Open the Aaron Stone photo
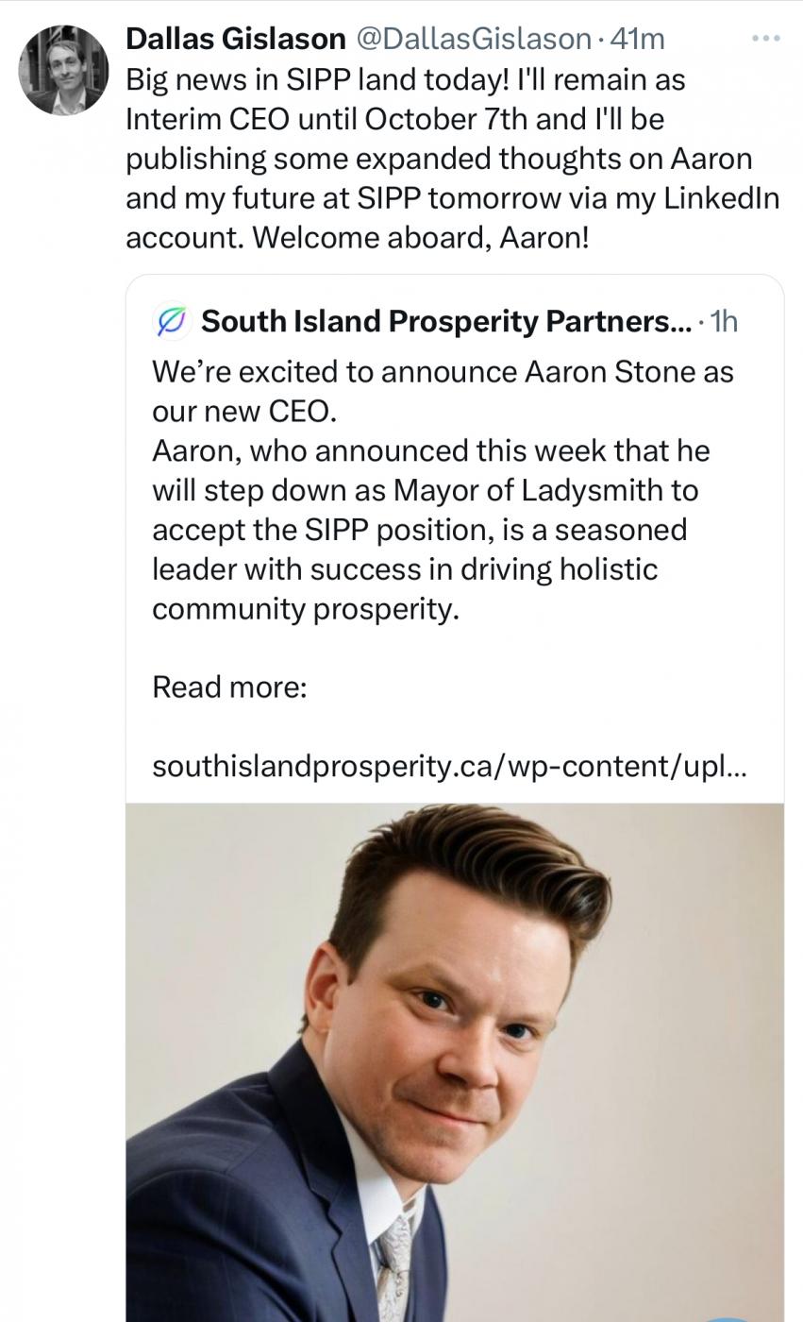The height and width of the screenshot is (1322, 803). [x=455, y=1058]
